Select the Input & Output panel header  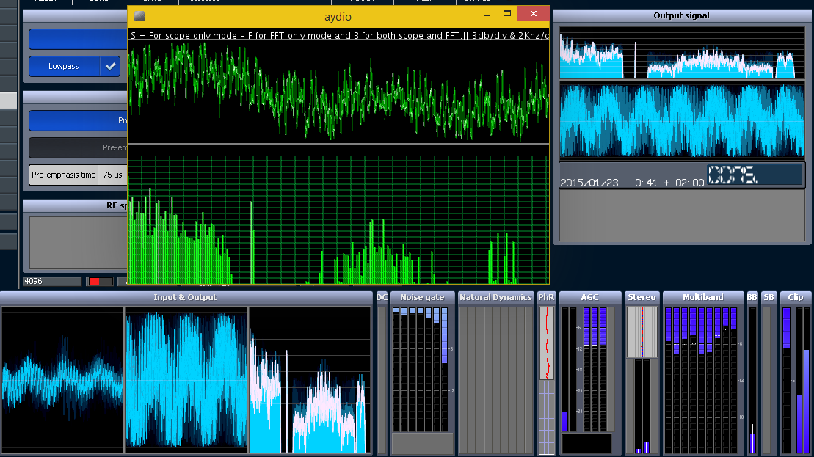click(x=185, y=297)
